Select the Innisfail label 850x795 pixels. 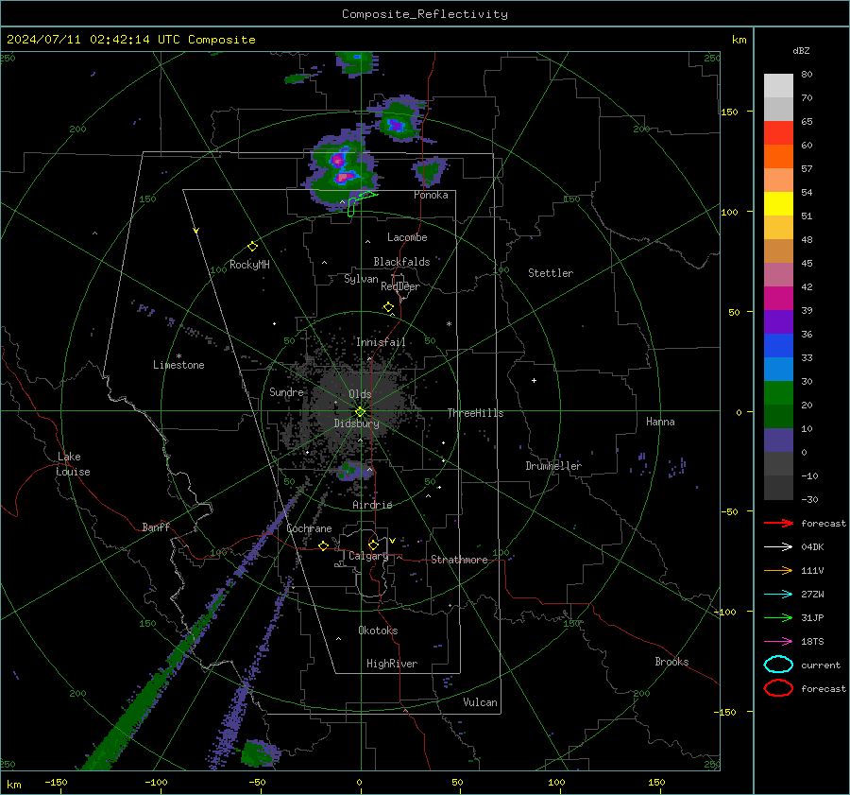tap(381, 342)
